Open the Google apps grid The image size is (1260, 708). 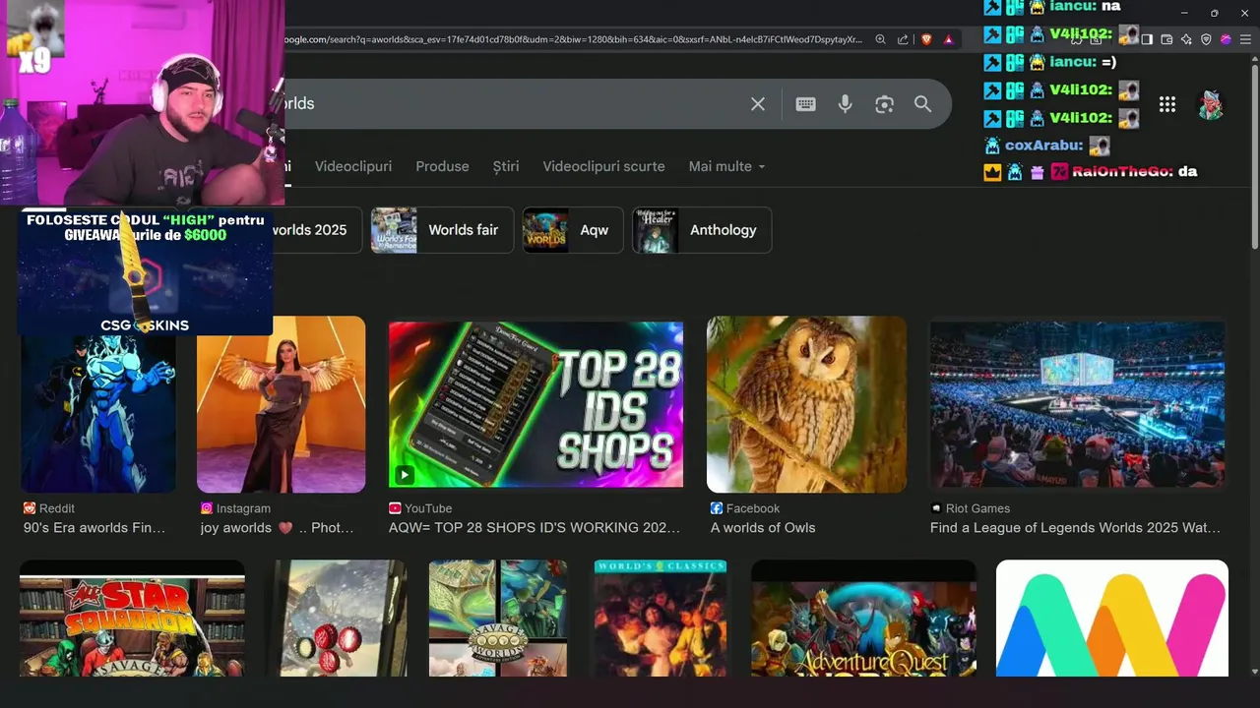1167,104
